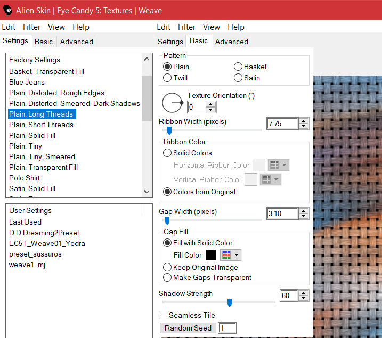Open the Fill Color palette grid dropdown
The image size is (382, 338).
(x=231, y=255)
